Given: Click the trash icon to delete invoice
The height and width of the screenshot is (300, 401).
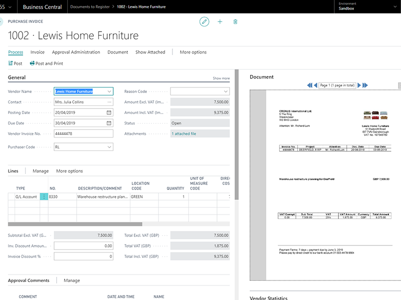Looking at the screenshot, I should 235,21.
